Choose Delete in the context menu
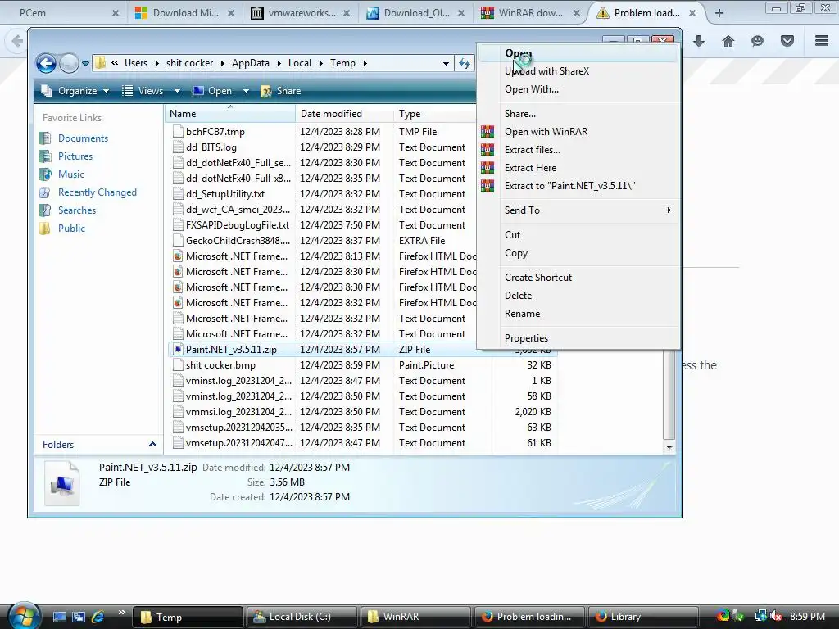The height and width of the screenshot is (629, 839). (578, 295)
